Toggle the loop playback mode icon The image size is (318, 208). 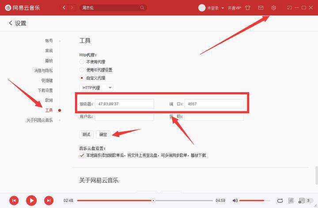coord(280,201)
